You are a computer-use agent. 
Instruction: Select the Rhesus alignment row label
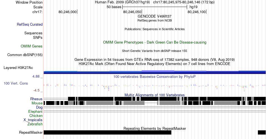click(x=36, y=99)
